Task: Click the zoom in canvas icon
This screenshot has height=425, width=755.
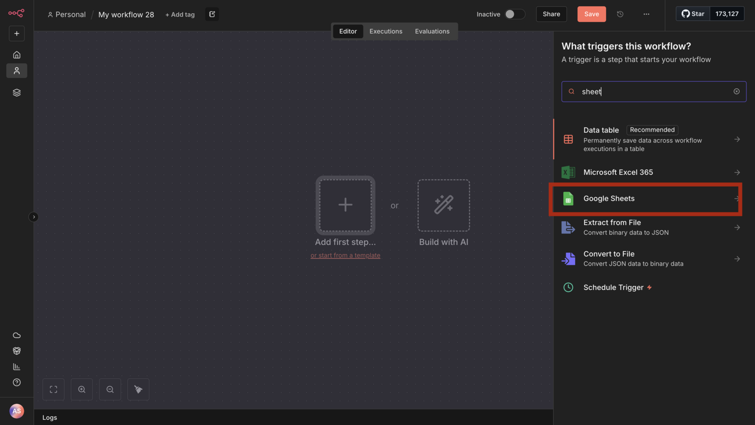Action: pyautogui.click(x=82, y=389)
